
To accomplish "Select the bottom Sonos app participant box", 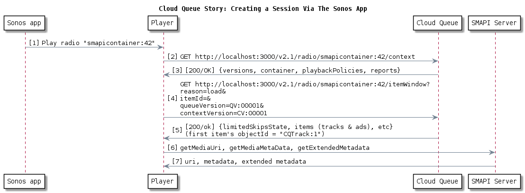I will [25, 181].
